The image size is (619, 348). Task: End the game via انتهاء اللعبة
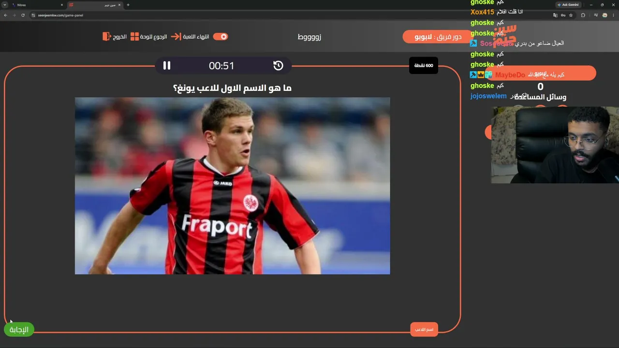pyautogui.click(x=196, y=37)
